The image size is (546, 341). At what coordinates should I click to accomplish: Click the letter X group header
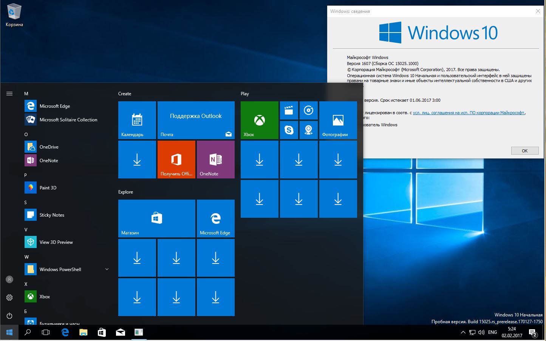click(26, 284)
